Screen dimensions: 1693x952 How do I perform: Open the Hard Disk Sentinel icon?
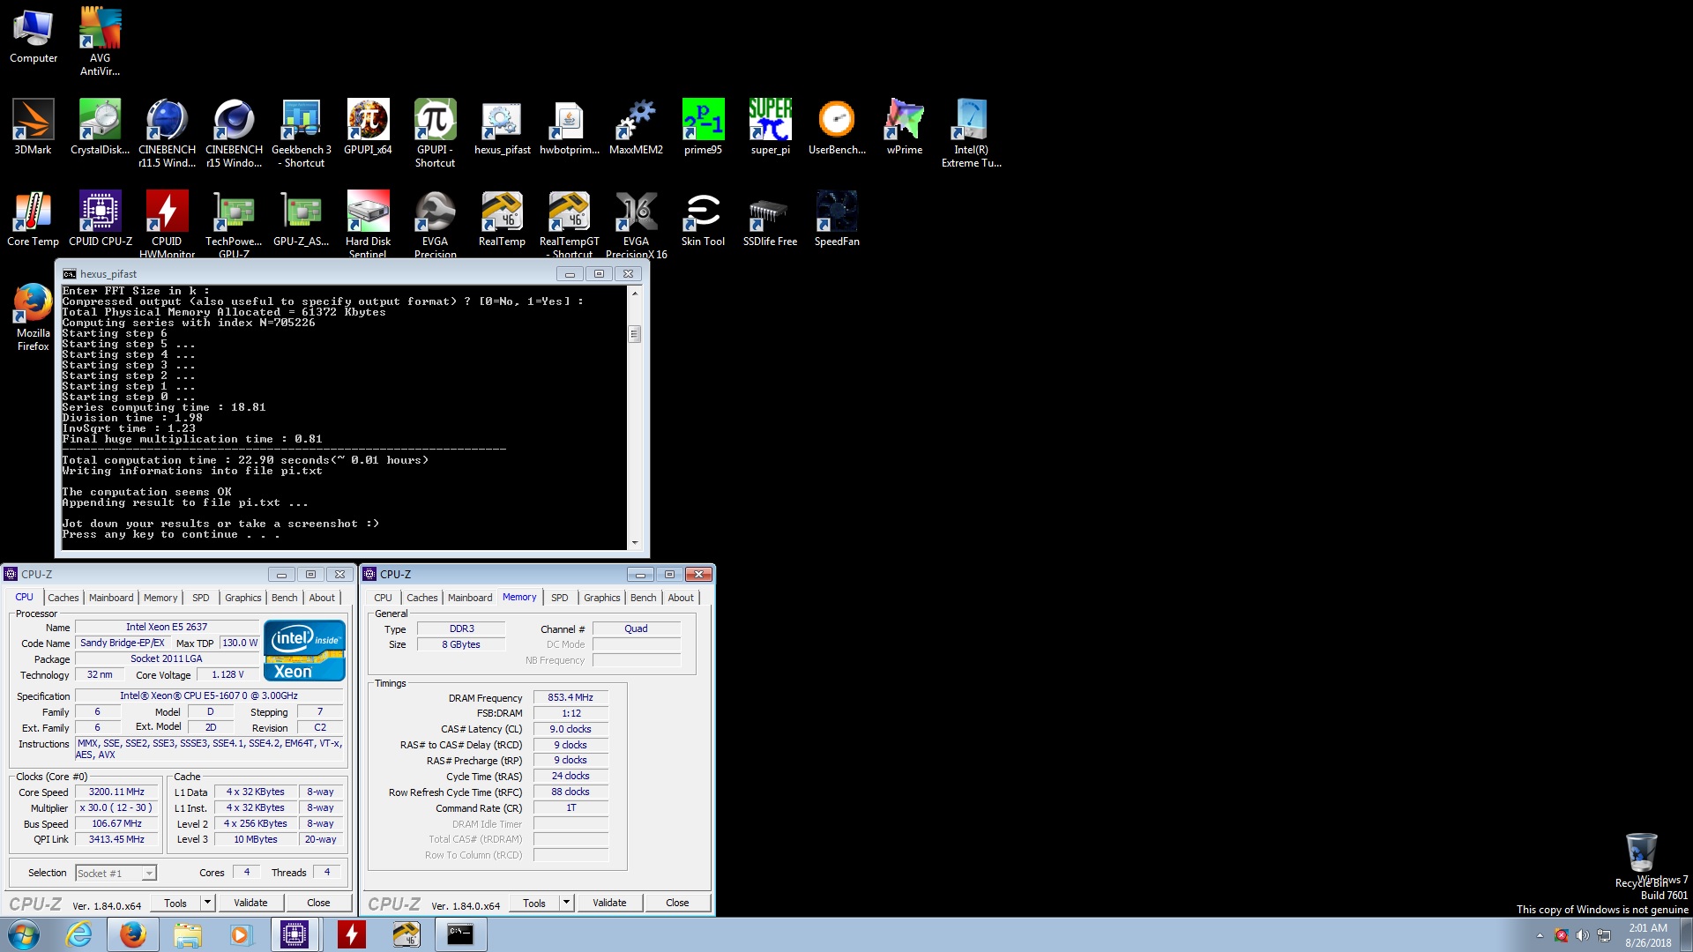(368, 224)
